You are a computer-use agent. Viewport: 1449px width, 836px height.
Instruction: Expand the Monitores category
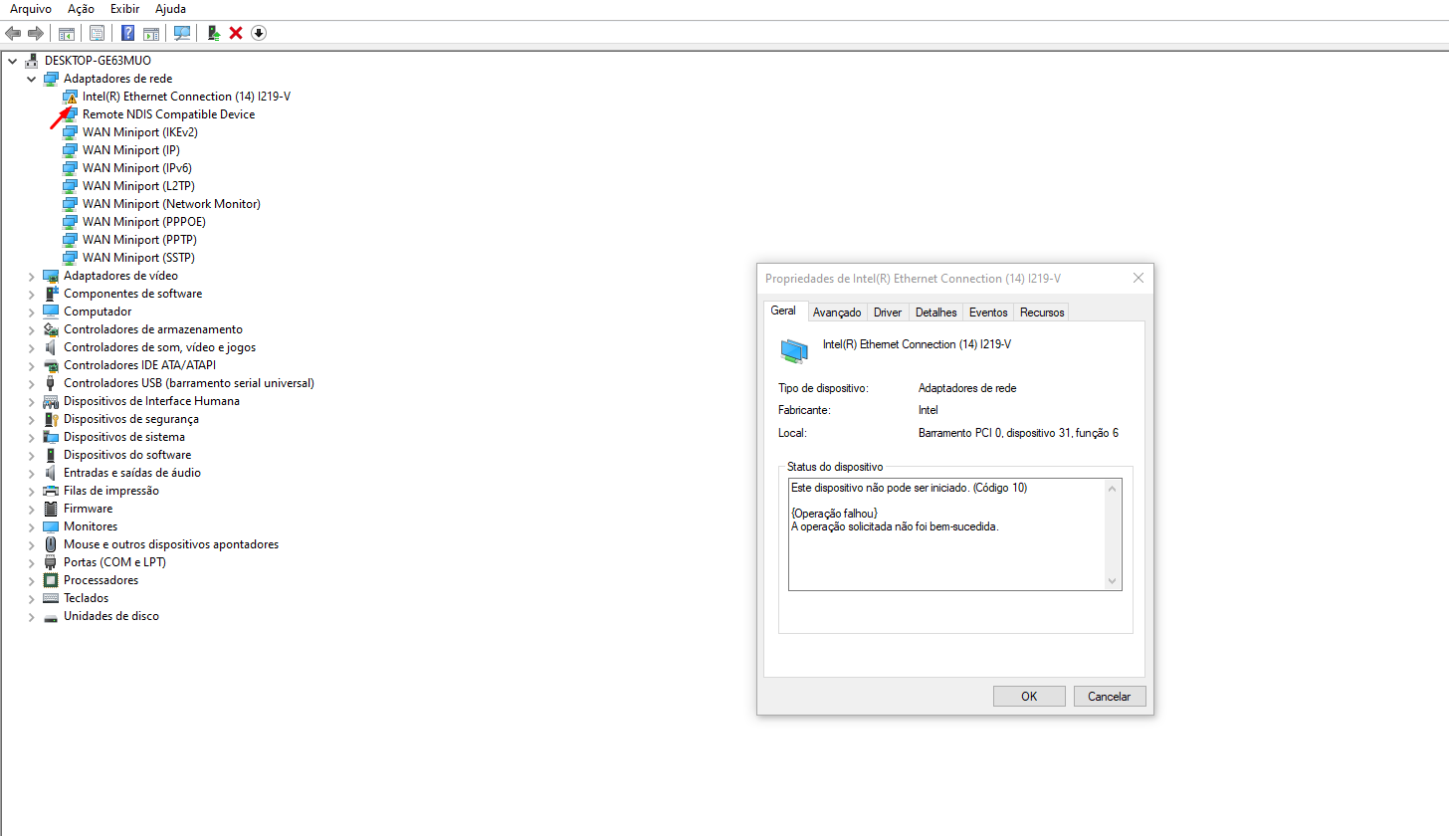(x=31, y=526)
